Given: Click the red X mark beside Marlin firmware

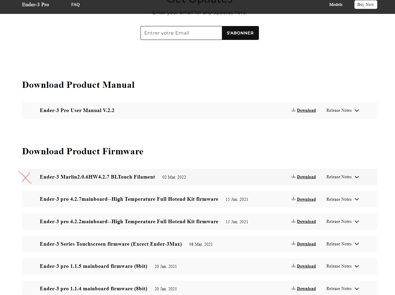Looking at the screenshot, I should pyautogui.click(x=25, y=177).
